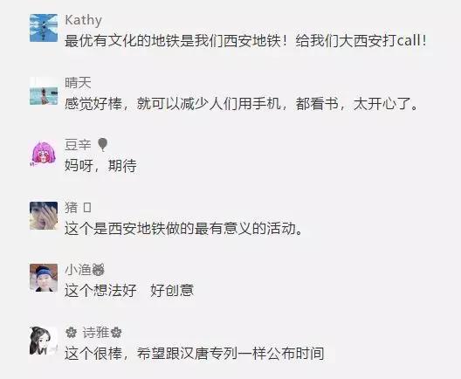This screenshot has height=379, width=461.
Task: Click the comment 这个想法好 好创意
Action: point(129,291)
